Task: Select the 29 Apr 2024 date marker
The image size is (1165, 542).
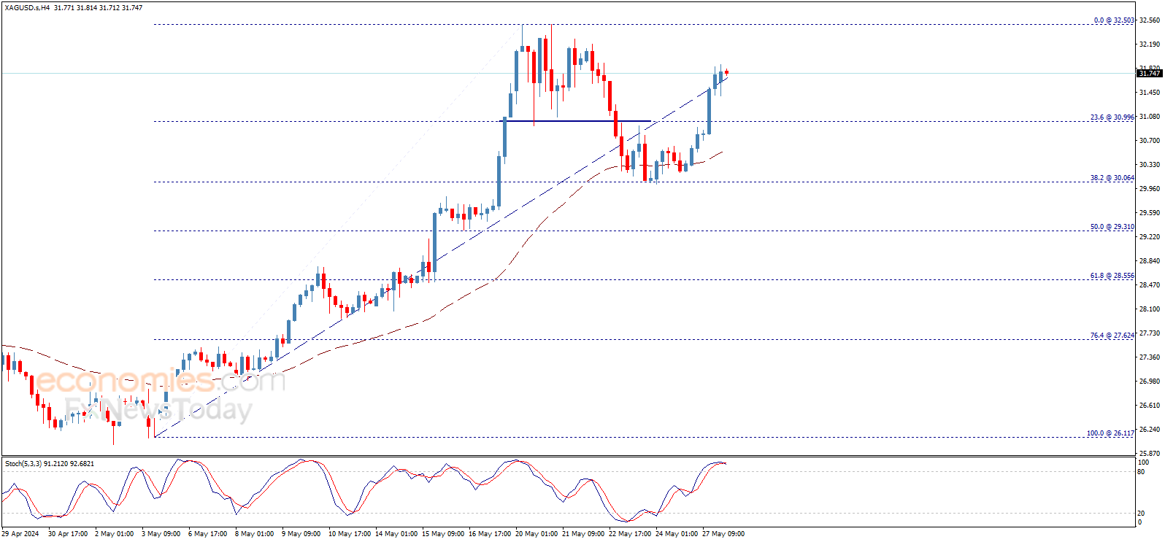Action: pos(20,534)
